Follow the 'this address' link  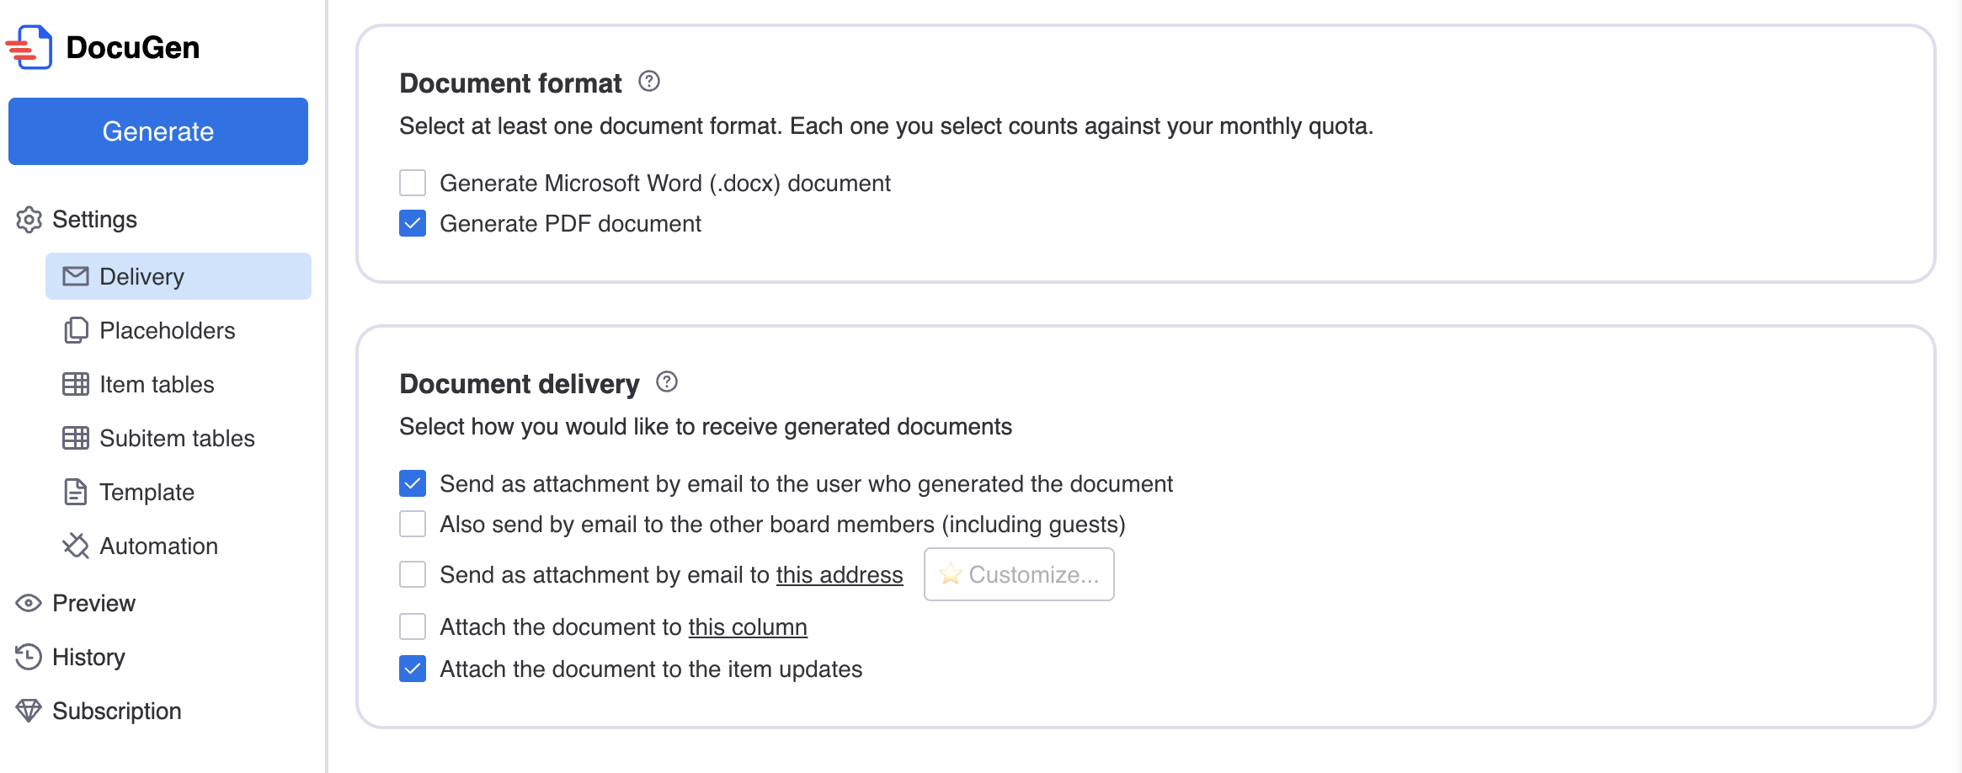840,574
